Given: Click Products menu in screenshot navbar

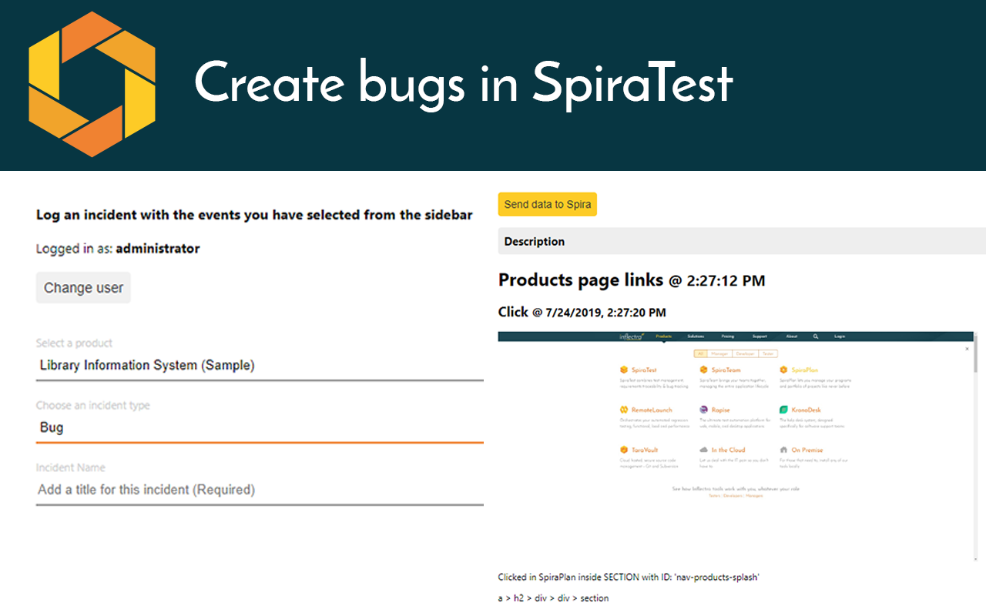Looking at the screenshot, I should 663,336.
